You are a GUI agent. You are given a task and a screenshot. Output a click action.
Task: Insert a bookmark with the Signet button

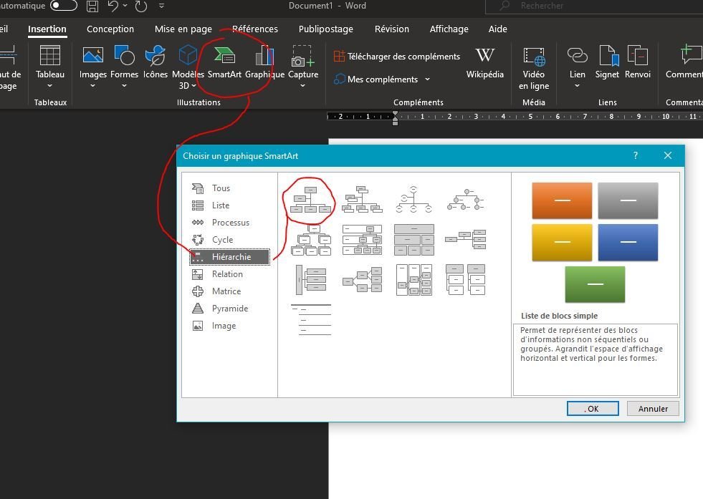tap(607, 62)
